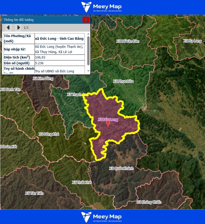Select Xã Quốc Khánh commune label
This screenshot has height=224, width=205.
pos(121,168)
